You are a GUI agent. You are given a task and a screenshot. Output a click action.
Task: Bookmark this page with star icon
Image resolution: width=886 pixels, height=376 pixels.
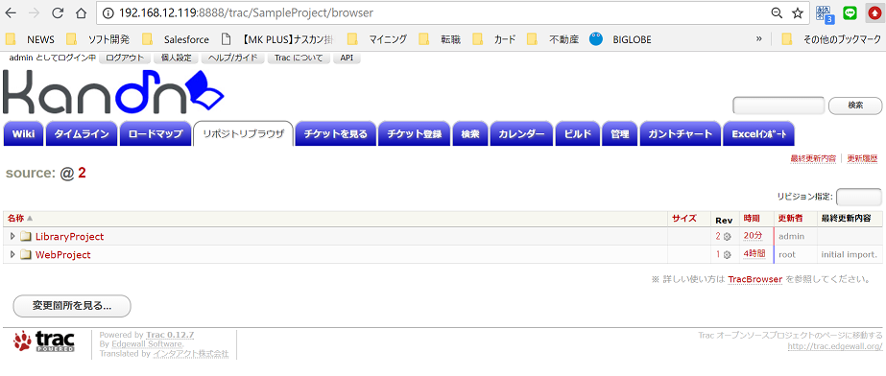(x=798, y=12)
